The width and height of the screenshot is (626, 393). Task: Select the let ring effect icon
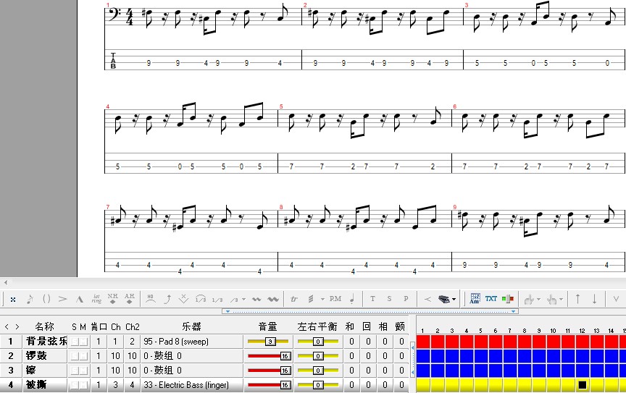click(96, 298)
